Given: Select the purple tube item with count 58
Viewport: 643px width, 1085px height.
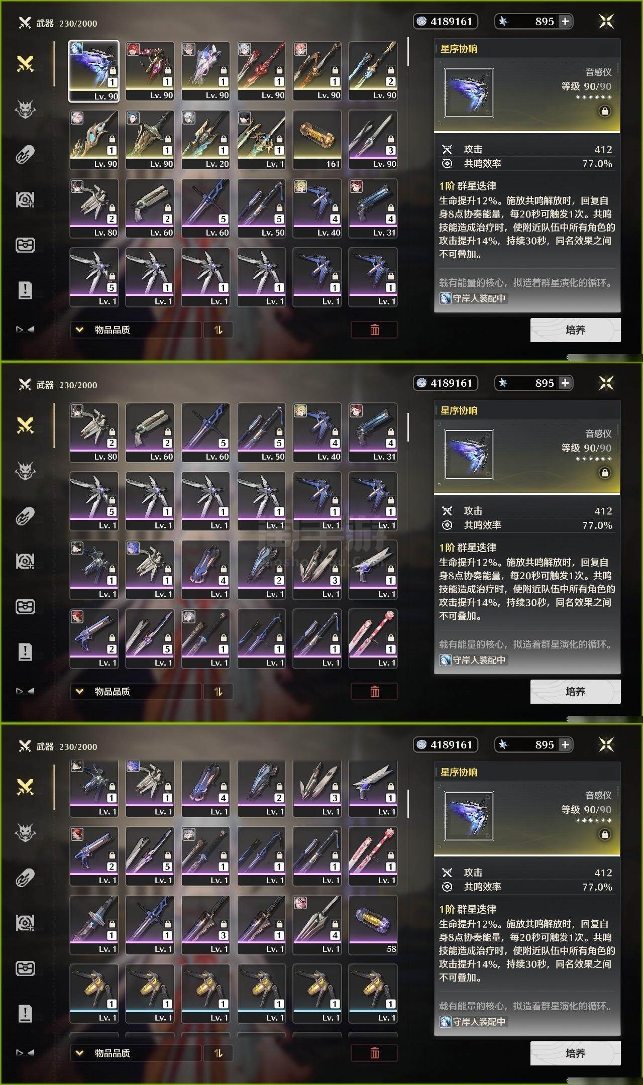Looking at the screenshot, I should [373, 925].
